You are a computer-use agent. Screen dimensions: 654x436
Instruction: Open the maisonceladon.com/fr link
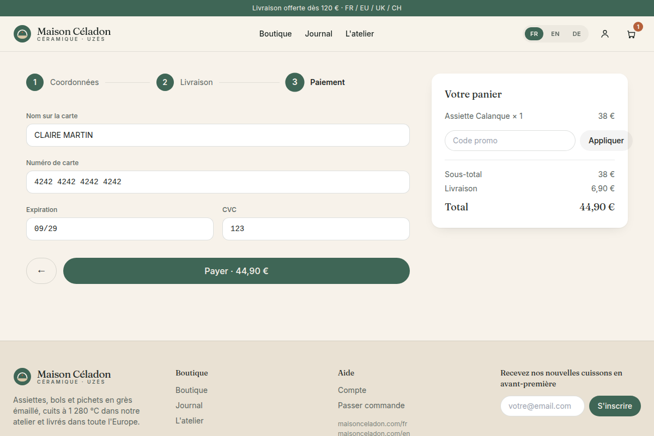click(373, 424)
